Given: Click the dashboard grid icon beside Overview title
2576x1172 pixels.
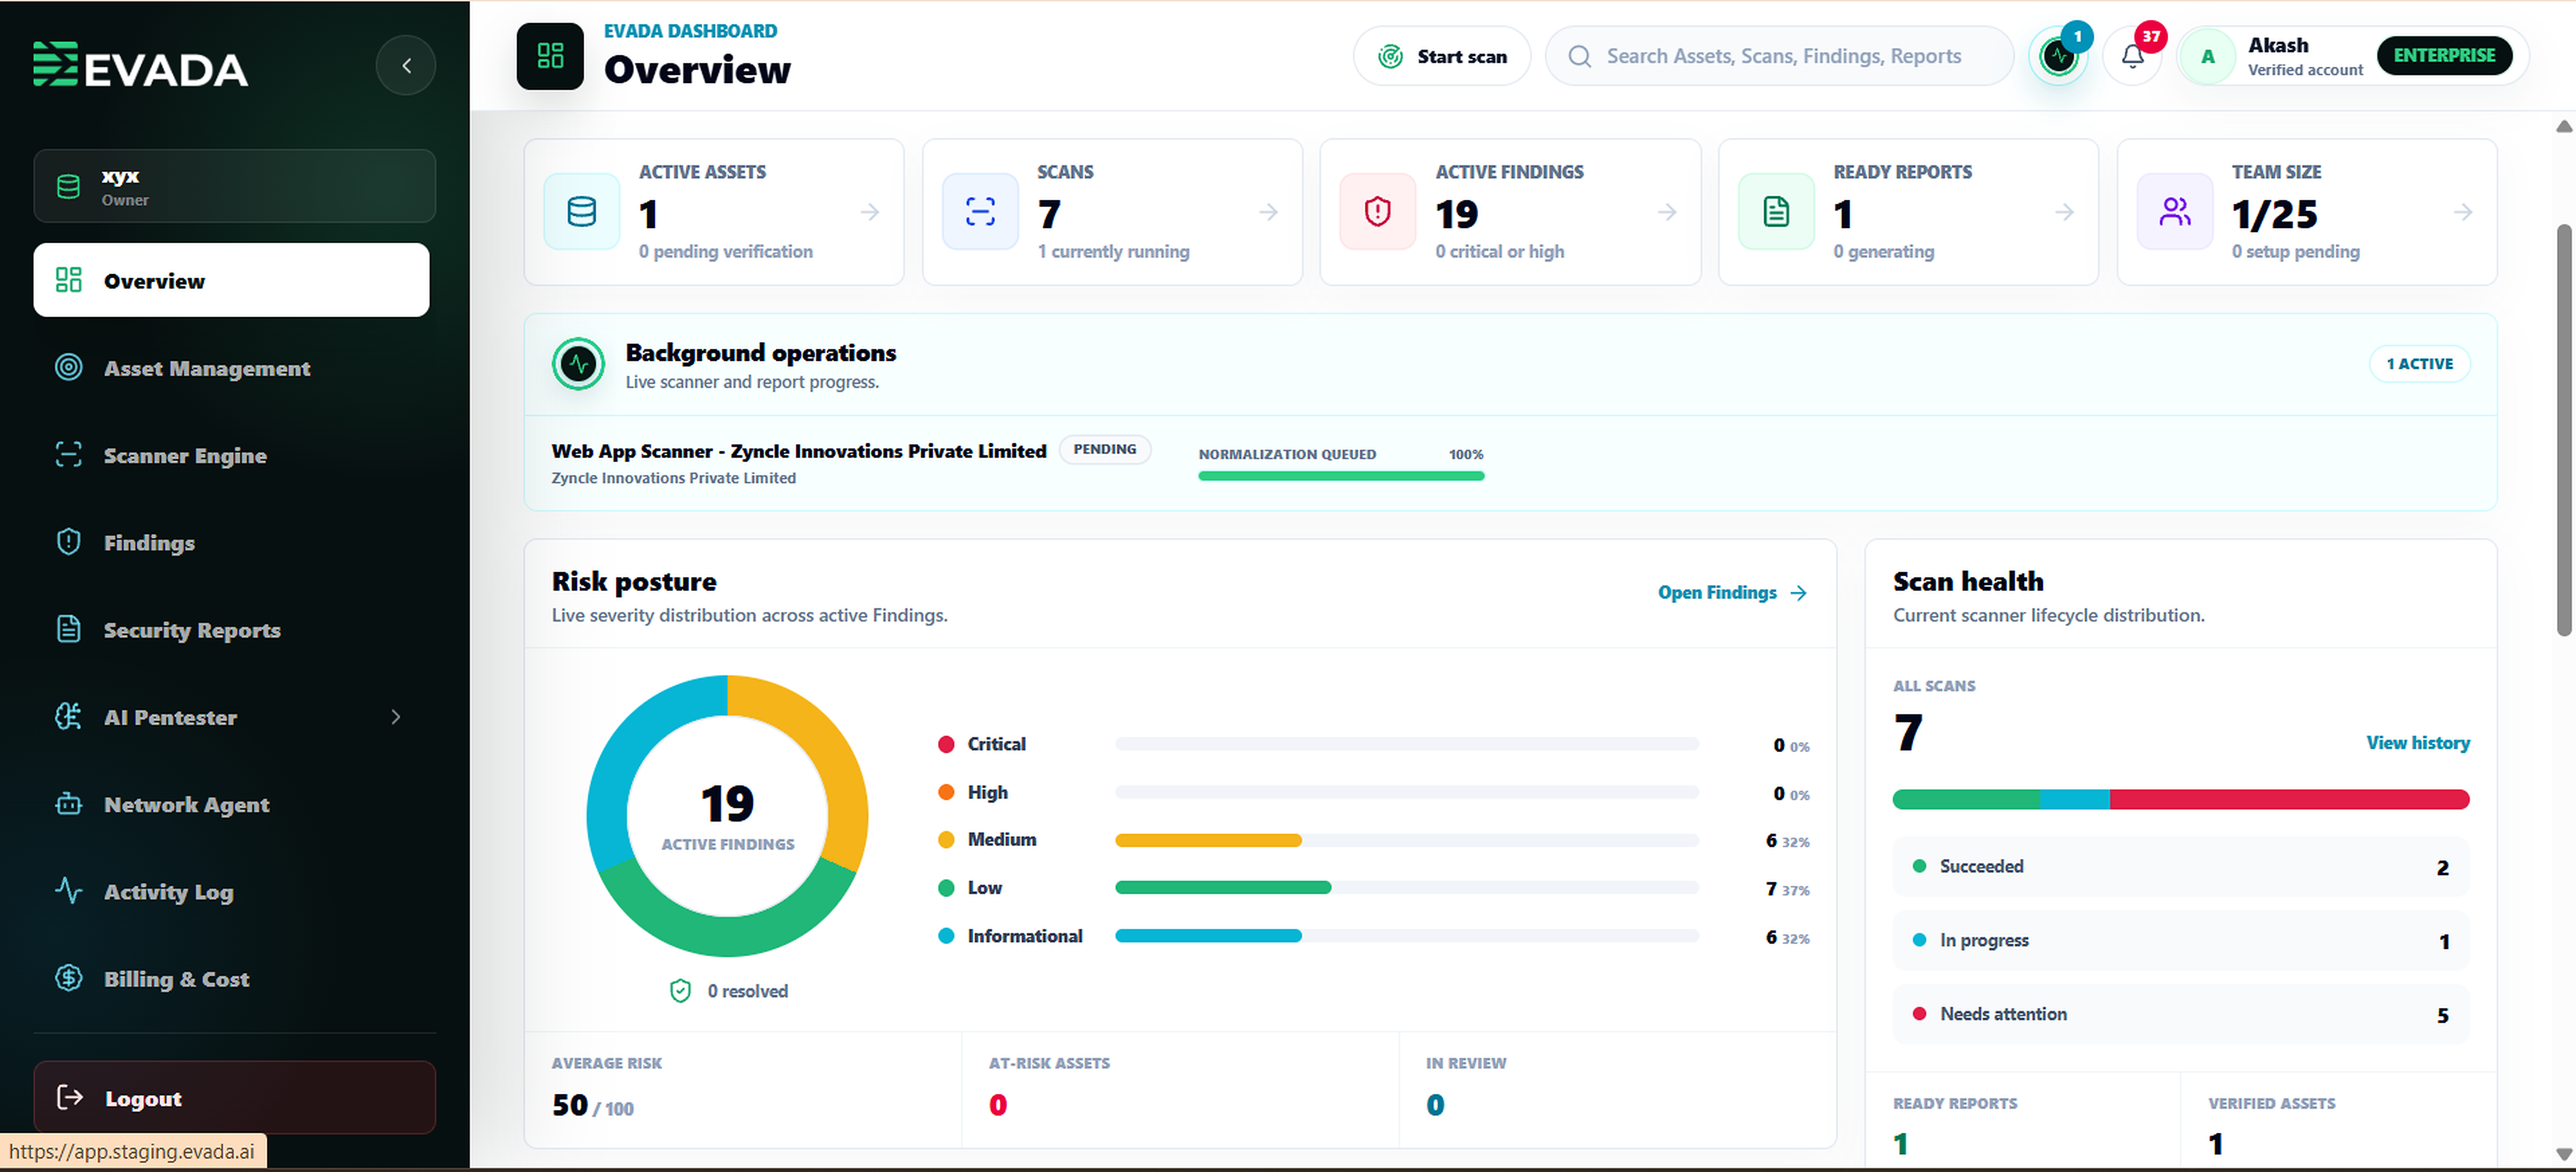Looking at the screenshot, I should [550, 56].
